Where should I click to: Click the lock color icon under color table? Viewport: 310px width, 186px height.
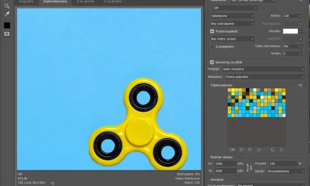point(259,150)
